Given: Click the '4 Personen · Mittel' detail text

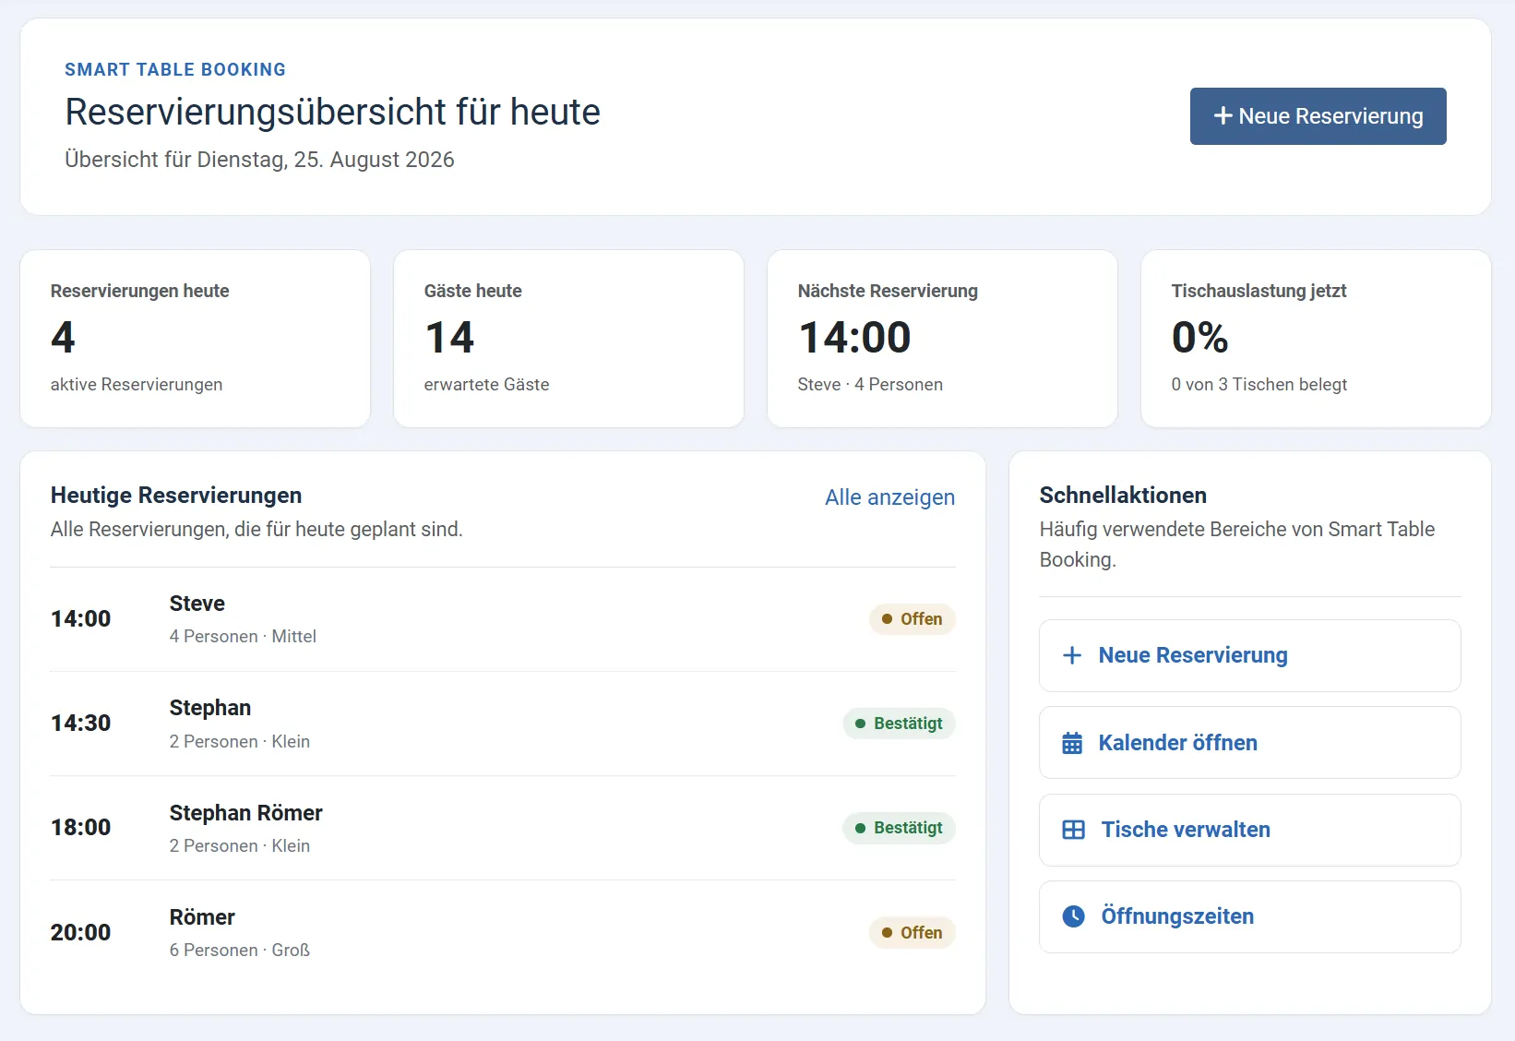Looking at the screenshot, I should [243, 637].
